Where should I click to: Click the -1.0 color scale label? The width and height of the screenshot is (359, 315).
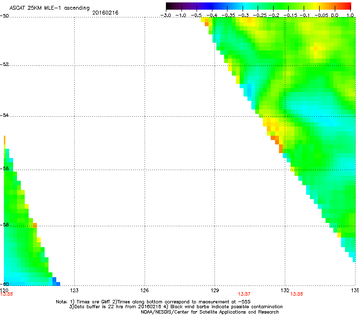pyautogui.click(x=181, y=16)
